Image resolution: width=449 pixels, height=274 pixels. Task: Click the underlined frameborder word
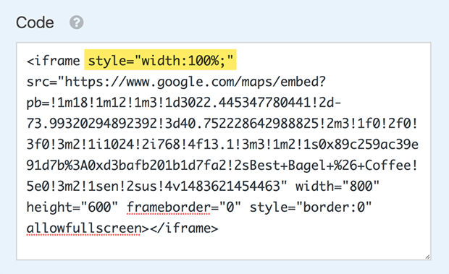(x=168, y=207)
